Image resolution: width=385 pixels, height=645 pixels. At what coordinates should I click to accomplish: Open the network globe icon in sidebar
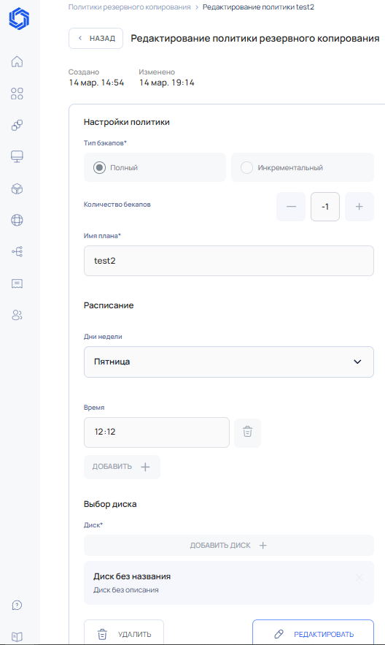point(17,220)
